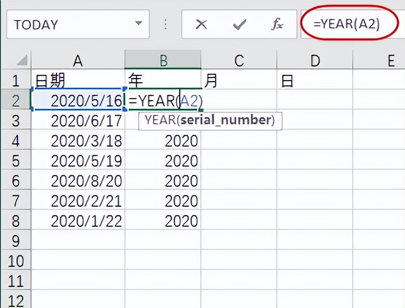Select column C header
Image resolution: width=405 pixels, height=308 pixels.
click(x=239, y=61)
